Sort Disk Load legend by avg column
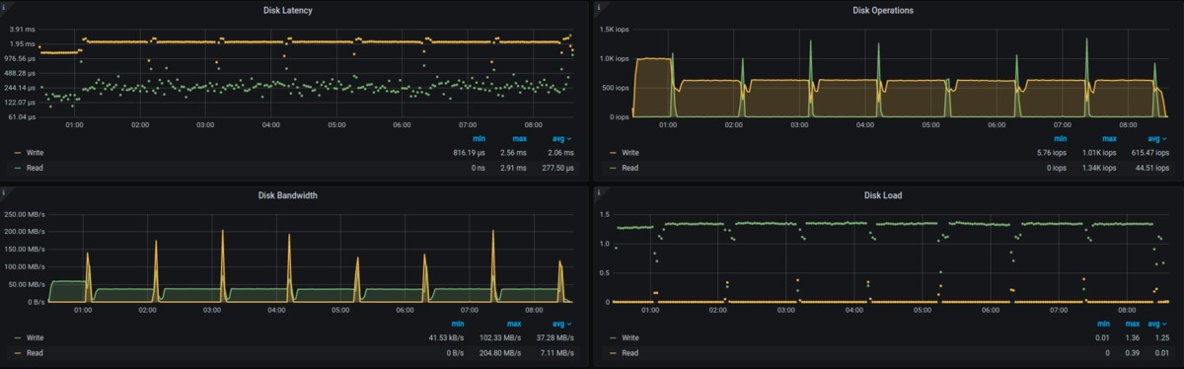1184x369 pixels. coord(1158,324)
